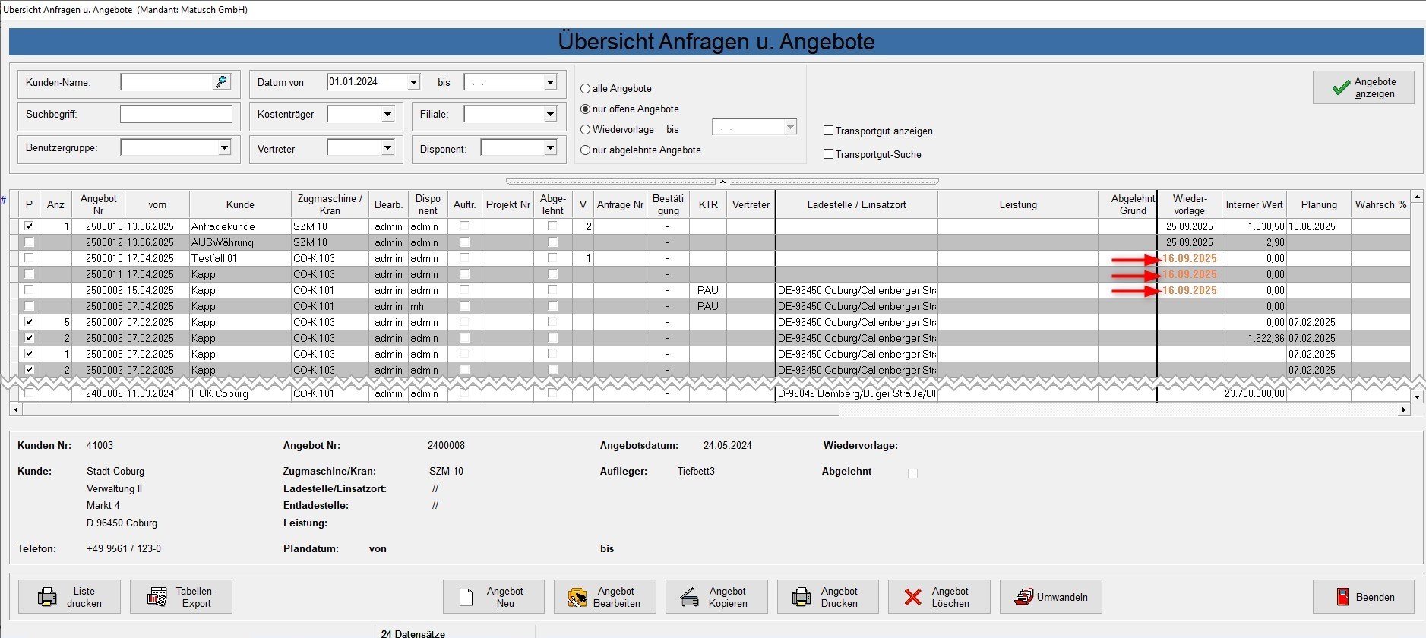This screenshot has height=638, width=1426.
Task: Click the 'Wiedervorlage' column header
Action: 1189,204
